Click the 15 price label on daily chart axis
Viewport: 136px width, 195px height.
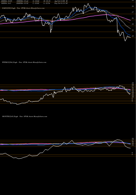[133, 24]
